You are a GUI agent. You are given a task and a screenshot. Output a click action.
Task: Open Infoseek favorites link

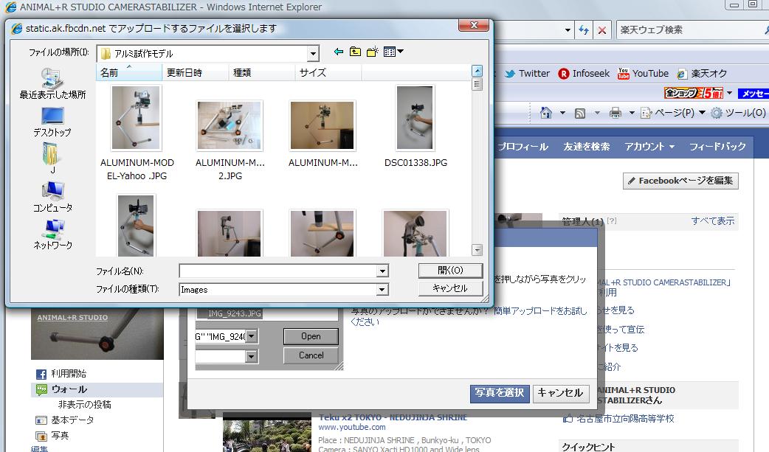click(584, 74)
